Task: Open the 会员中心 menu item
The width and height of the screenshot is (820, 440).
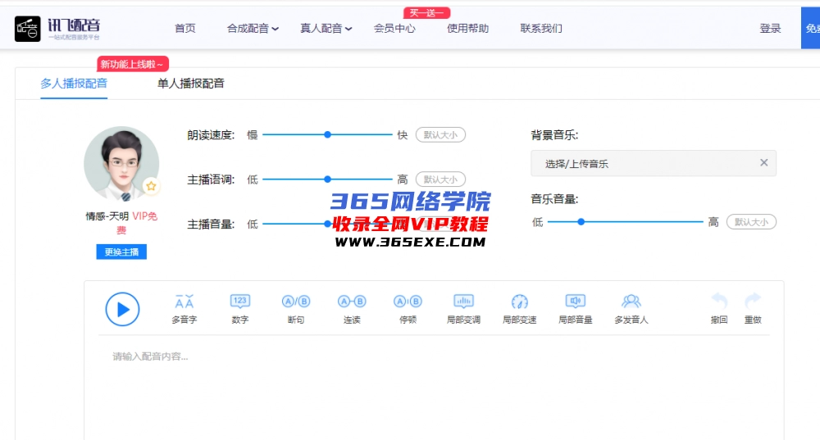Action: coord(394,29)
